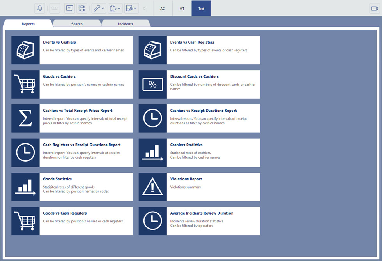The height and width of the screenshot is (261, 382).
Task: Switch to the Incidents tab
Action: pos(126,24)
